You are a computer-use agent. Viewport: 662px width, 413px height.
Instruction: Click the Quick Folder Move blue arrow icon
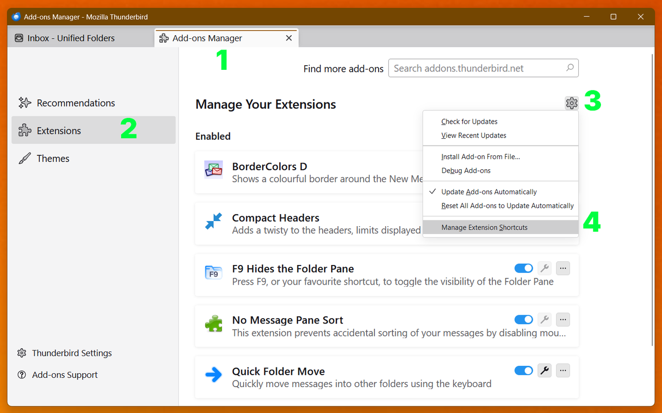click(x=214, y=375)
